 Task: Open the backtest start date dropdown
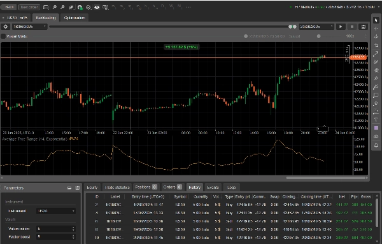point(29,27)
